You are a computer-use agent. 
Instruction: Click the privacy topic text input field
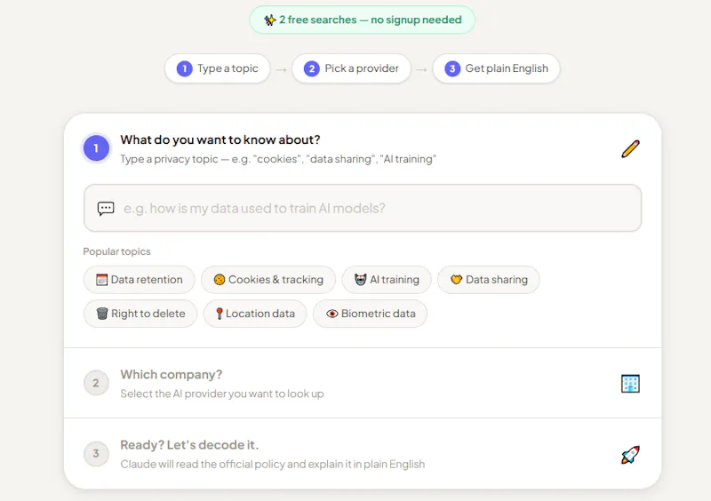pos(363,208)
